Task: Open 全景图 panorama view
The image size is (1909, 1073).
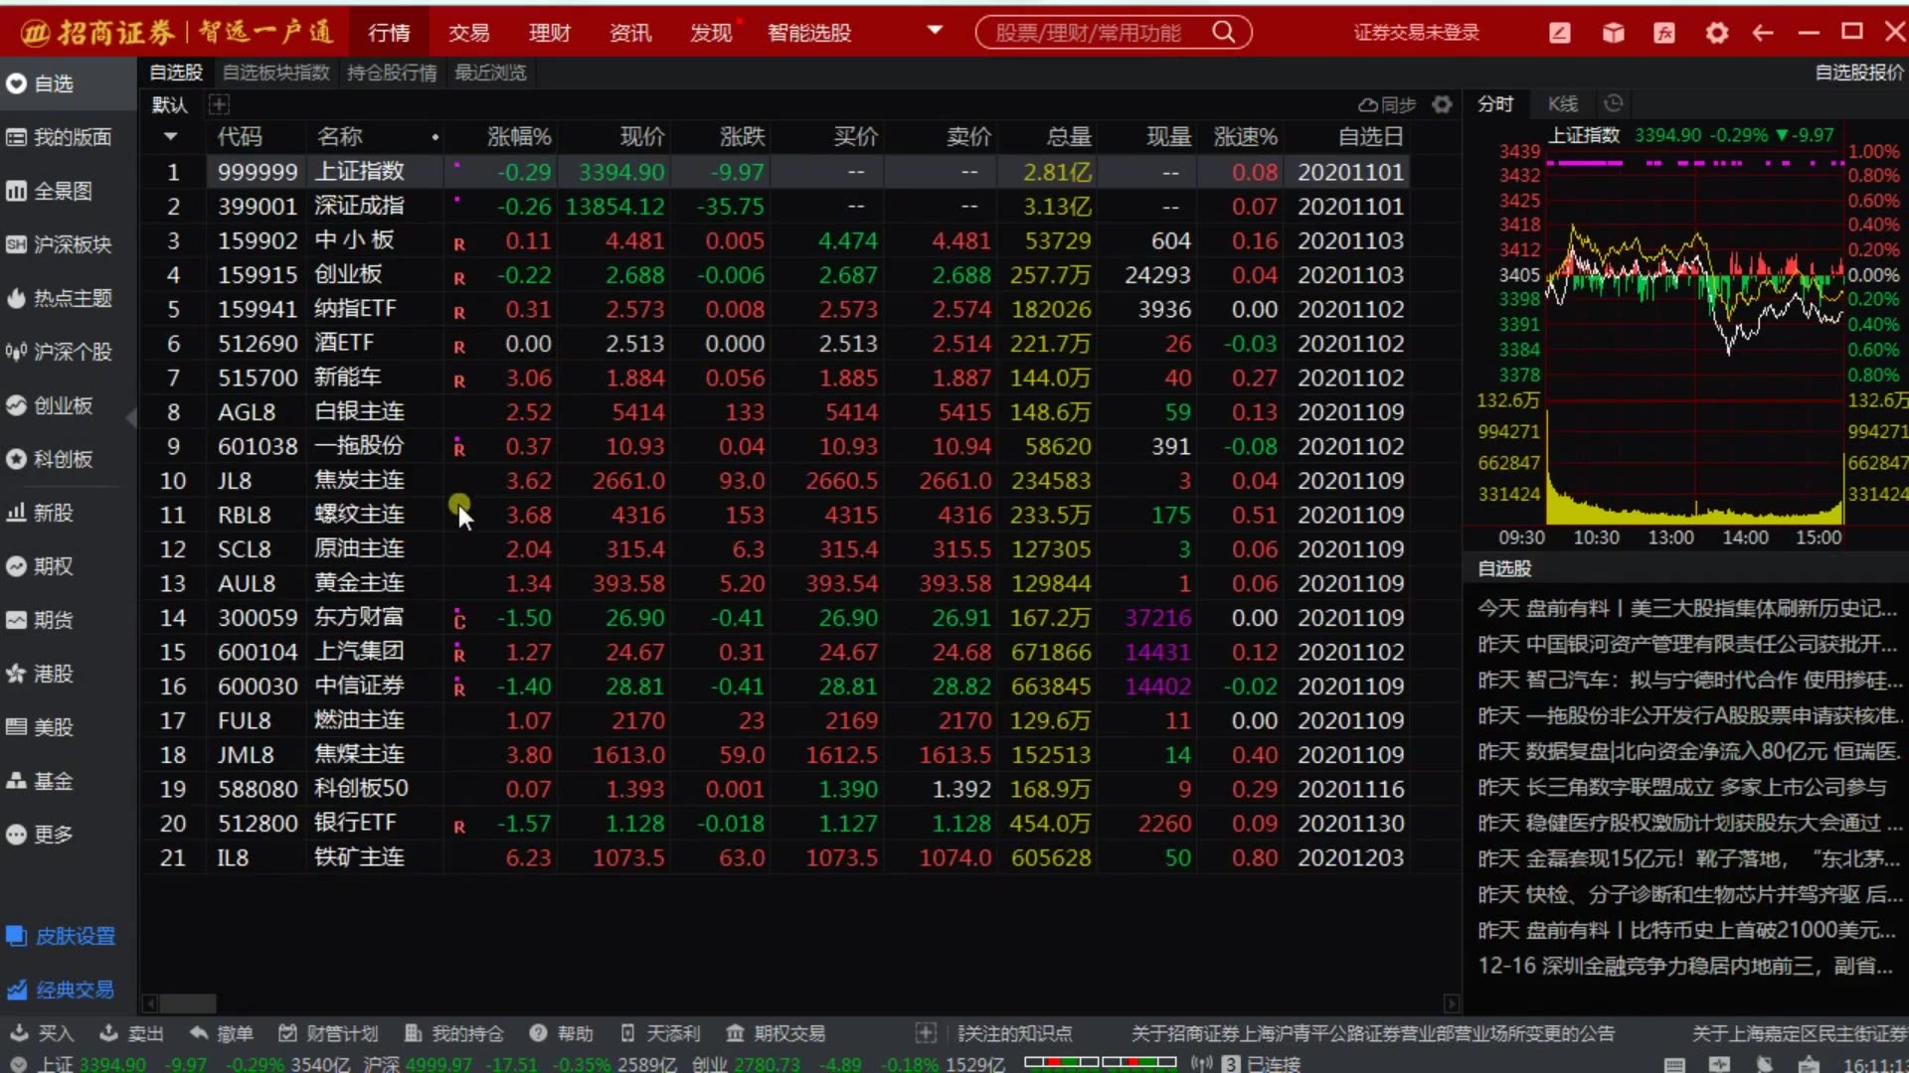Action: tap(50, 191)
